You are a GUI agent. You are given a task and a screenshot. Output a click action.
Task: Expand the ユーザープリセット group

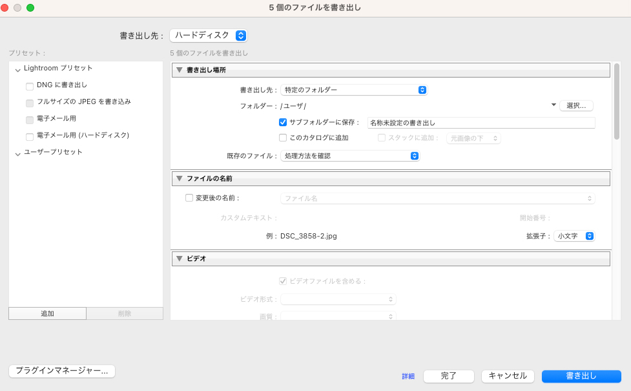[x=18, y=153]
